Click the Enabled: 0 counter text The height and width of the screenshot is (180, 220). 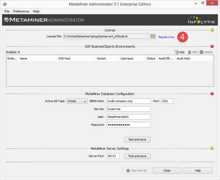tap(13, 52)
